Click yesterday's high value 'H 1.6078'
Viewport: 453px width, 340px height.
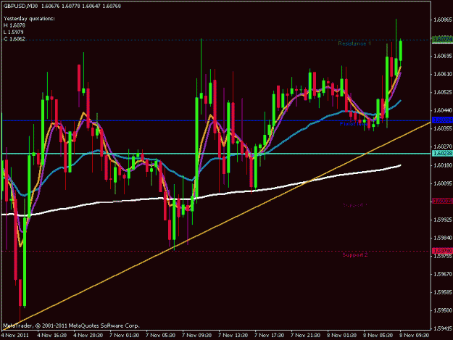(x=14, y=25)
